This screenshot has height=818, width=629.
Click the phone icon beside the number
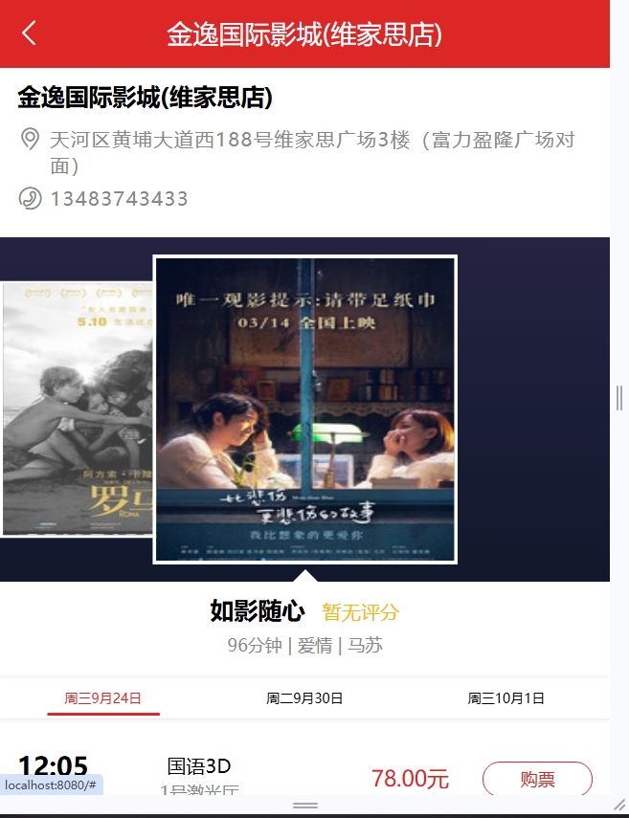point(30,198)
